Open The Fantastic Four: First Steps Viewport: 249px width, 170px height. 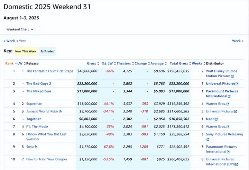(50, 71)
